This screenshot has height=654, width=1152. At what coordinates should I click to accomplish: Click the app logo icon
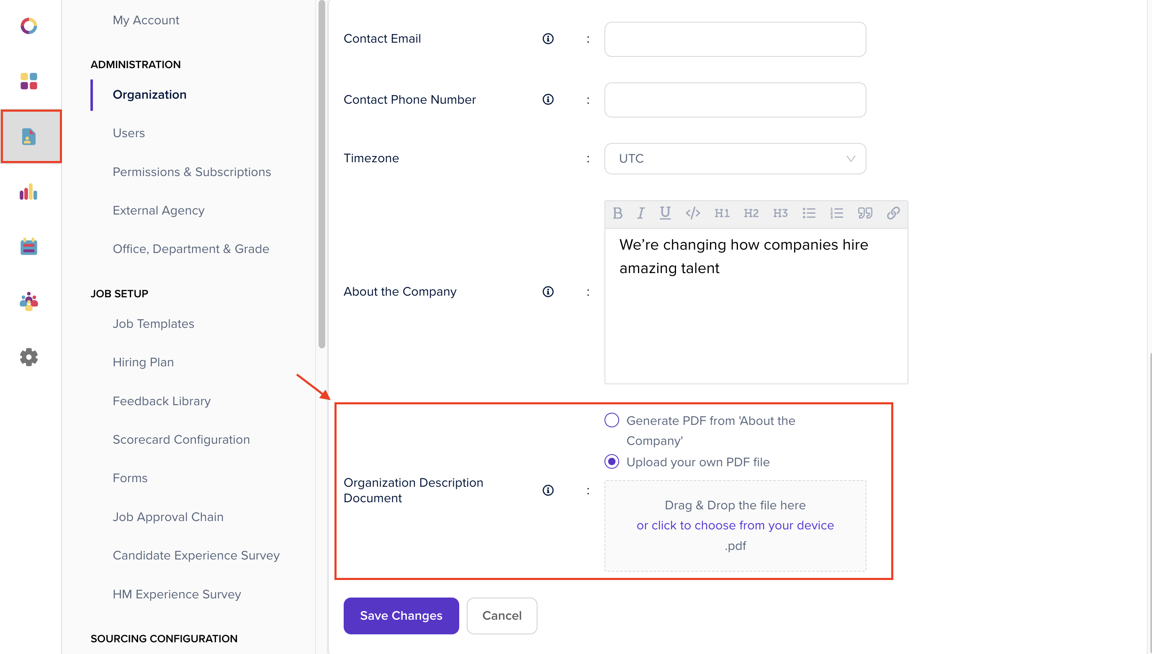coord(29,26)
